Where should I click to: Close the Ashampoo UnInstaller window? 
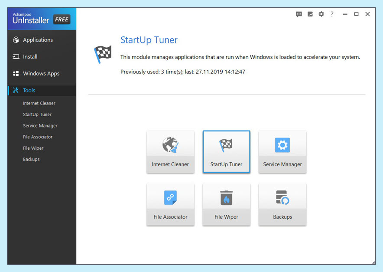tap(367, 14)
